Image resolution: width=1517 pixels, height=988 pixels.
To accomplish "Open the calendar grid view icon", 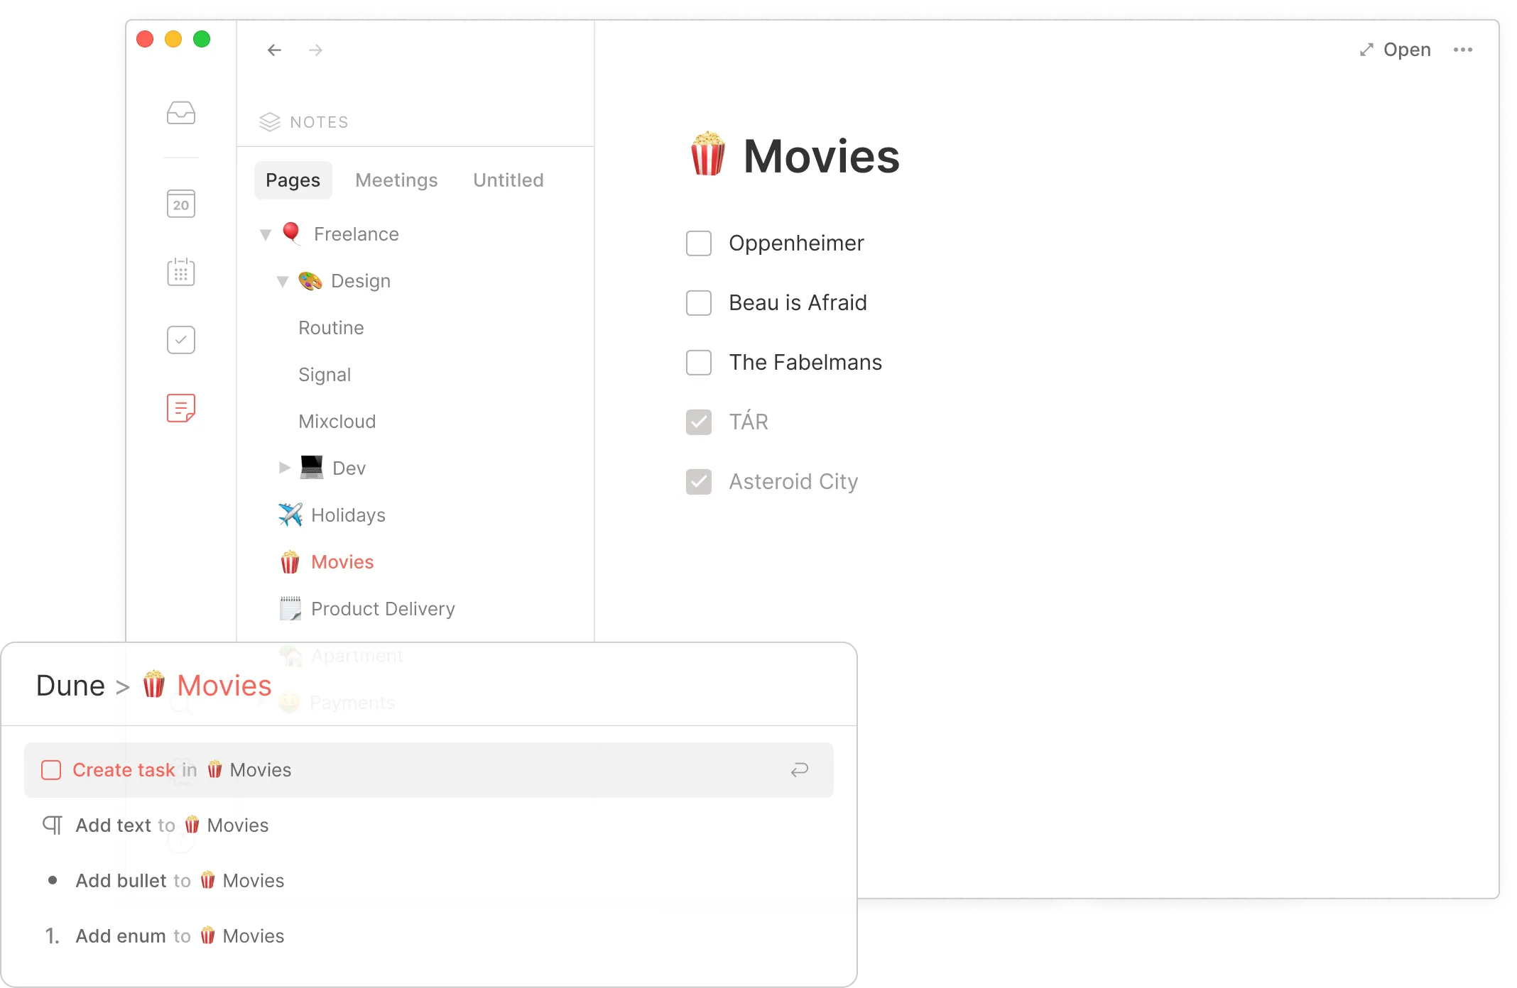I will coord(180,272).
